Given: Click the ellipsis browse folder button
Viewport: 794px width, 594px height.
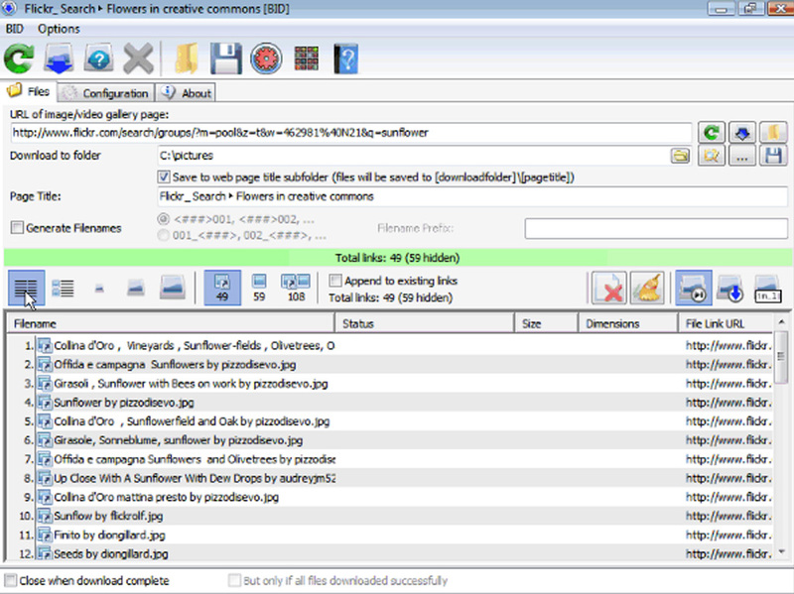Looking at the screenshot, I should [x=742, y=156].
